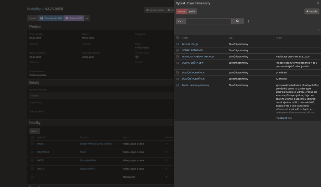Open the Reverse charge link
Viewport: 321px width, 187px height.
(x=190, y=44)
